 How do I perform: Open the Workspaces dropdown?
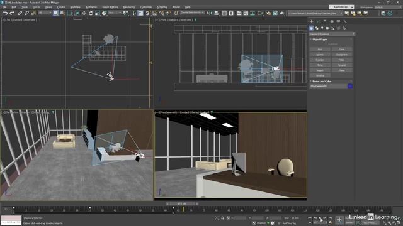(x=388, y=7)
